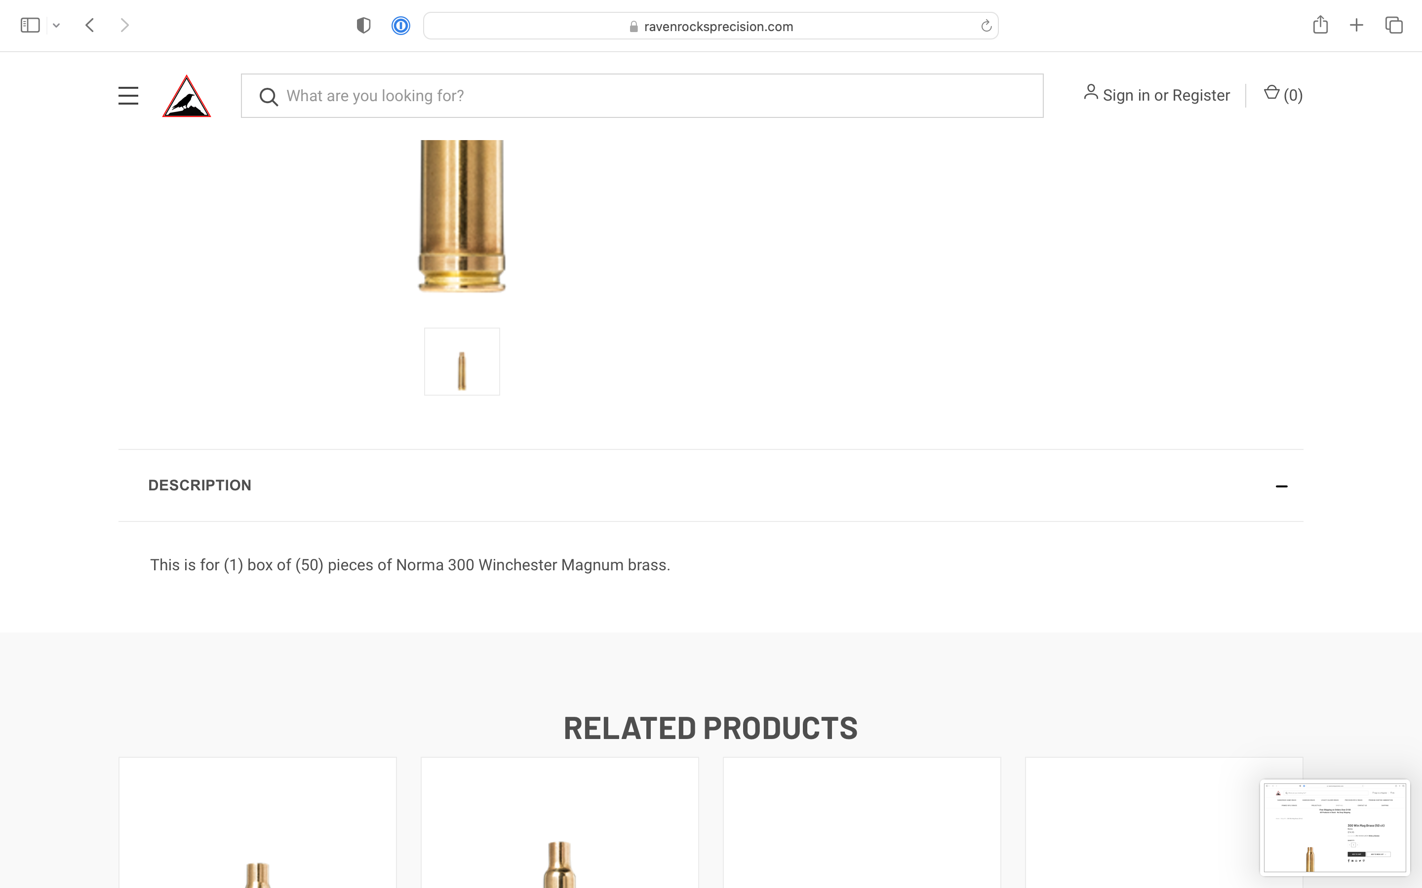
Task: Open the privacy shield report
Action: pos(363,25)
